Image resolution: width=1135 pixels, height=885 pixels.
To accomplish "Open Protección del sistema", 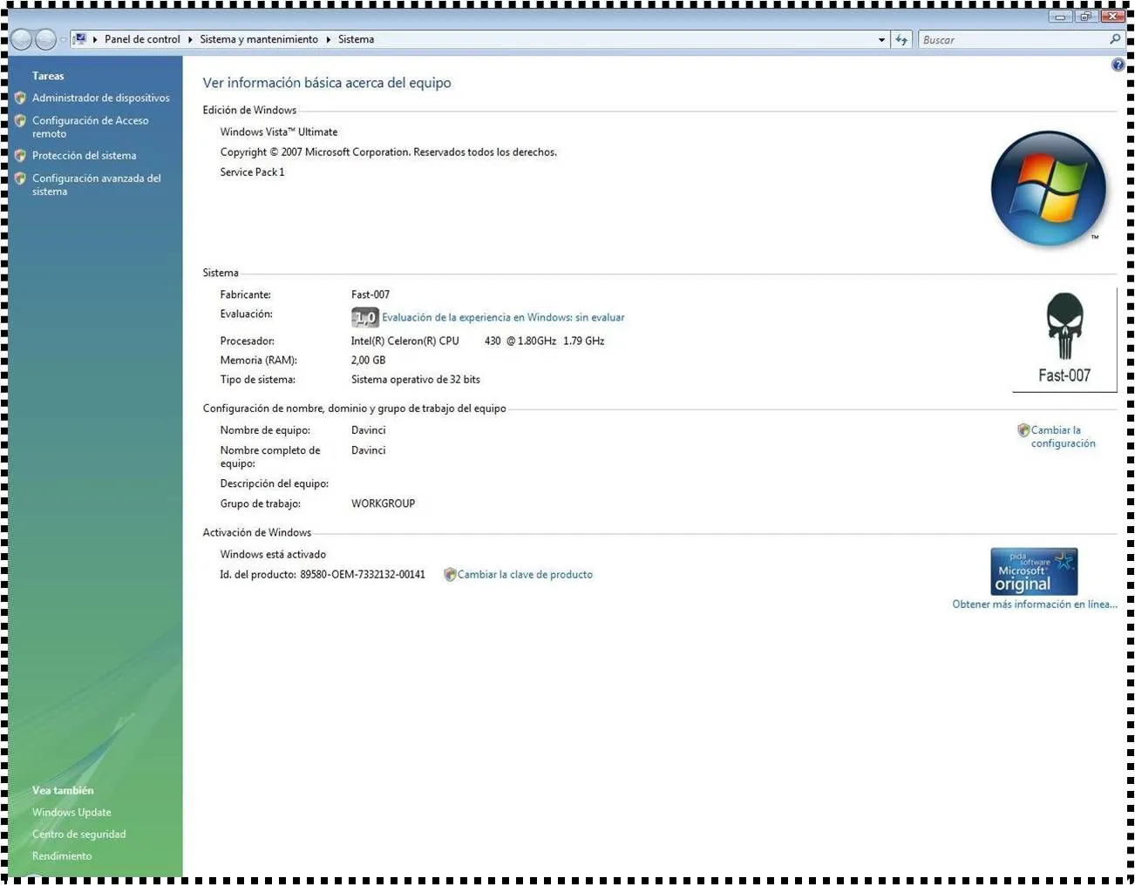I will click(x=84, y=155).
